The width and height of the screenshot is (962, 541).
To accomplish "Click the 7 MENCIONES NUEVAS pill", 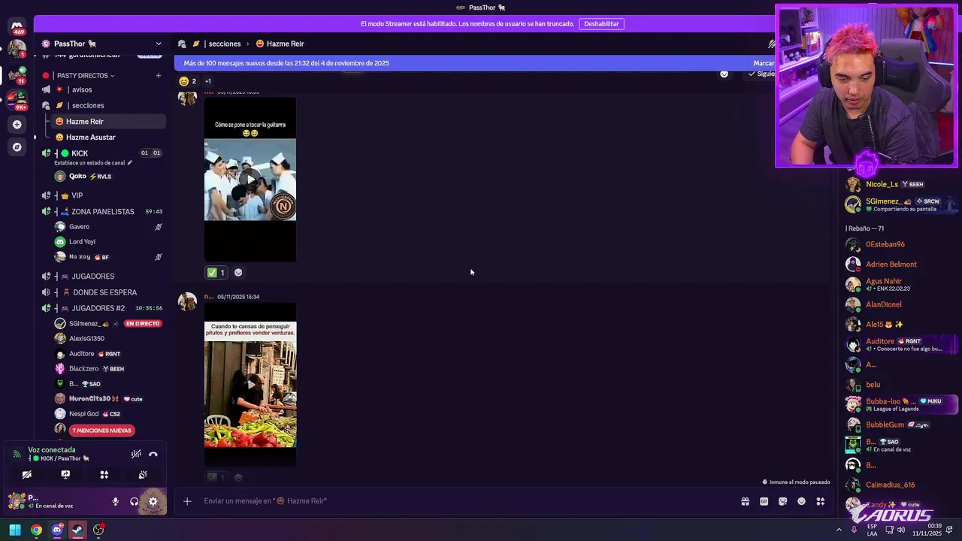I will pyautogui.click(x=101, y=431).
